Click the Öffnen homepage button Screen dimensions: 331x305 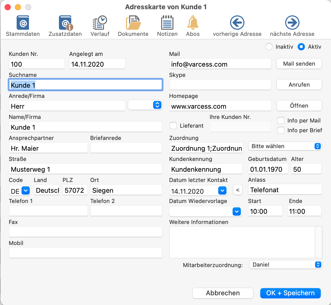[299, 106]
